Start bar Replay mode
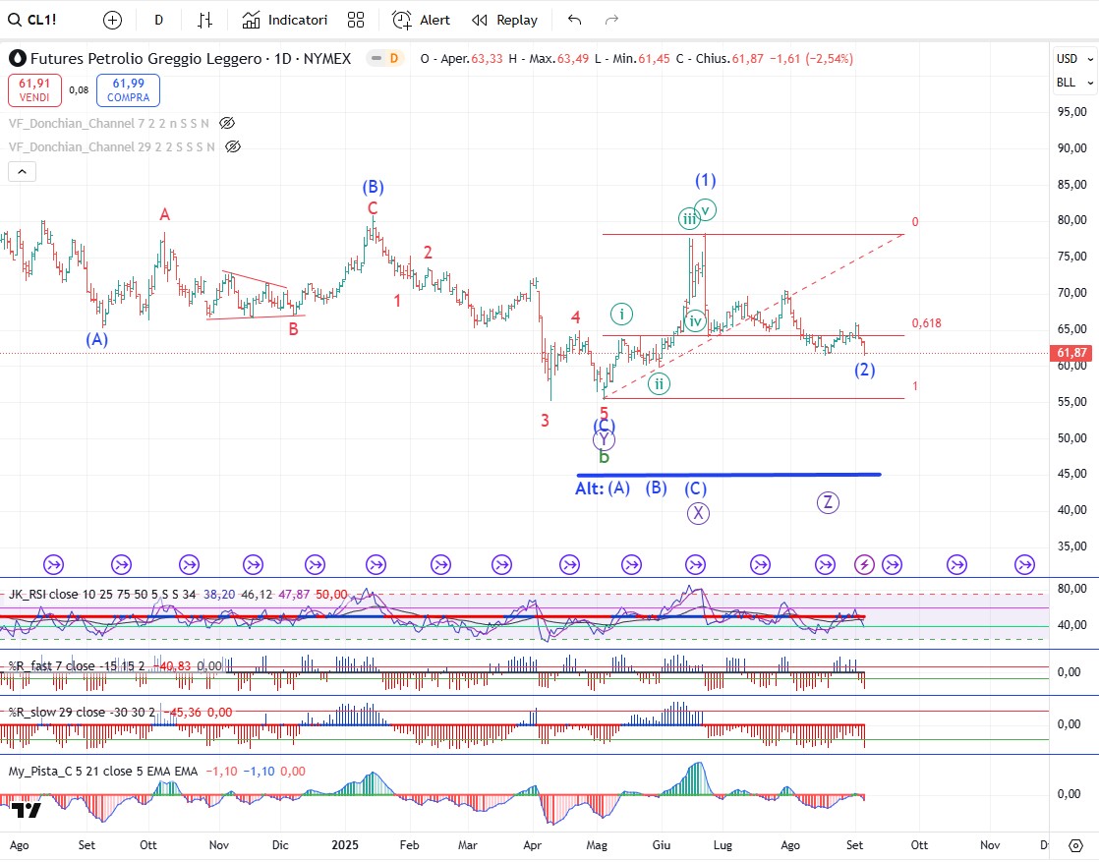Viewport: 1099px width, 862px height. pyautogui.click(x=504, y=20)
